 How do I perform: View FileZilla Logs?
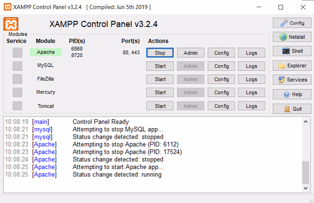coord(251,79)
